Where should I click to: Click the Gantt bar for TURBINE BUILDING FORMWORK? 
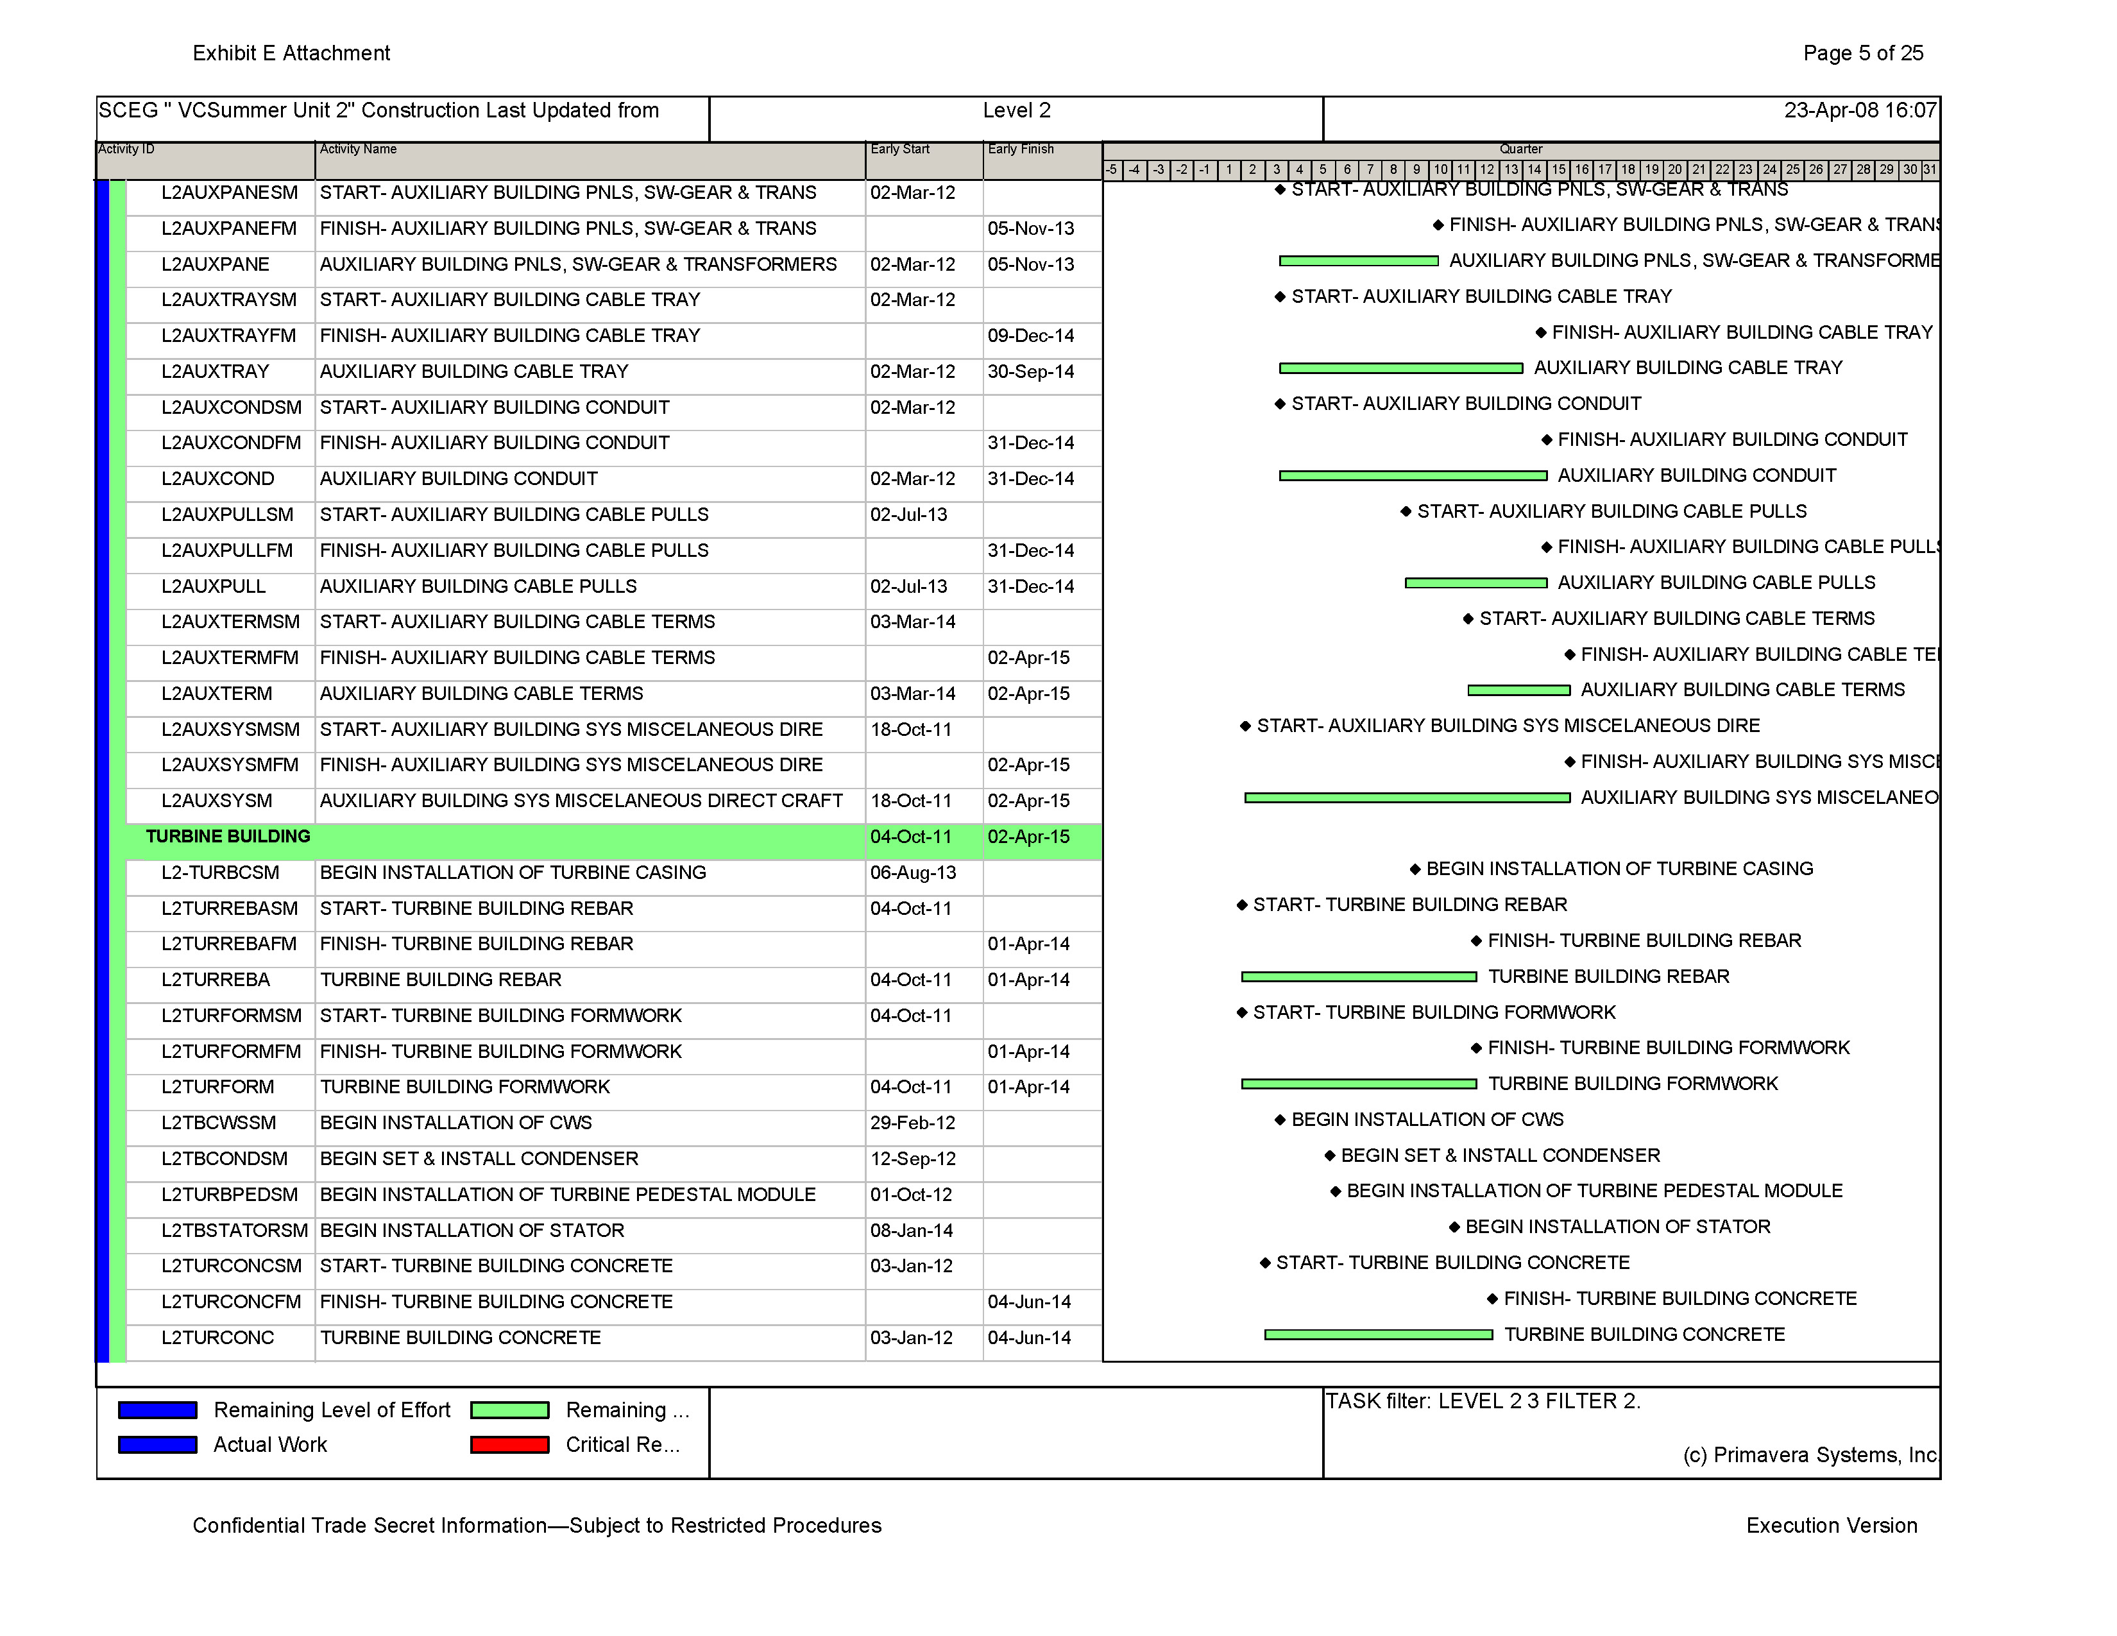pyautogui.click(x=1359, y=1084)
